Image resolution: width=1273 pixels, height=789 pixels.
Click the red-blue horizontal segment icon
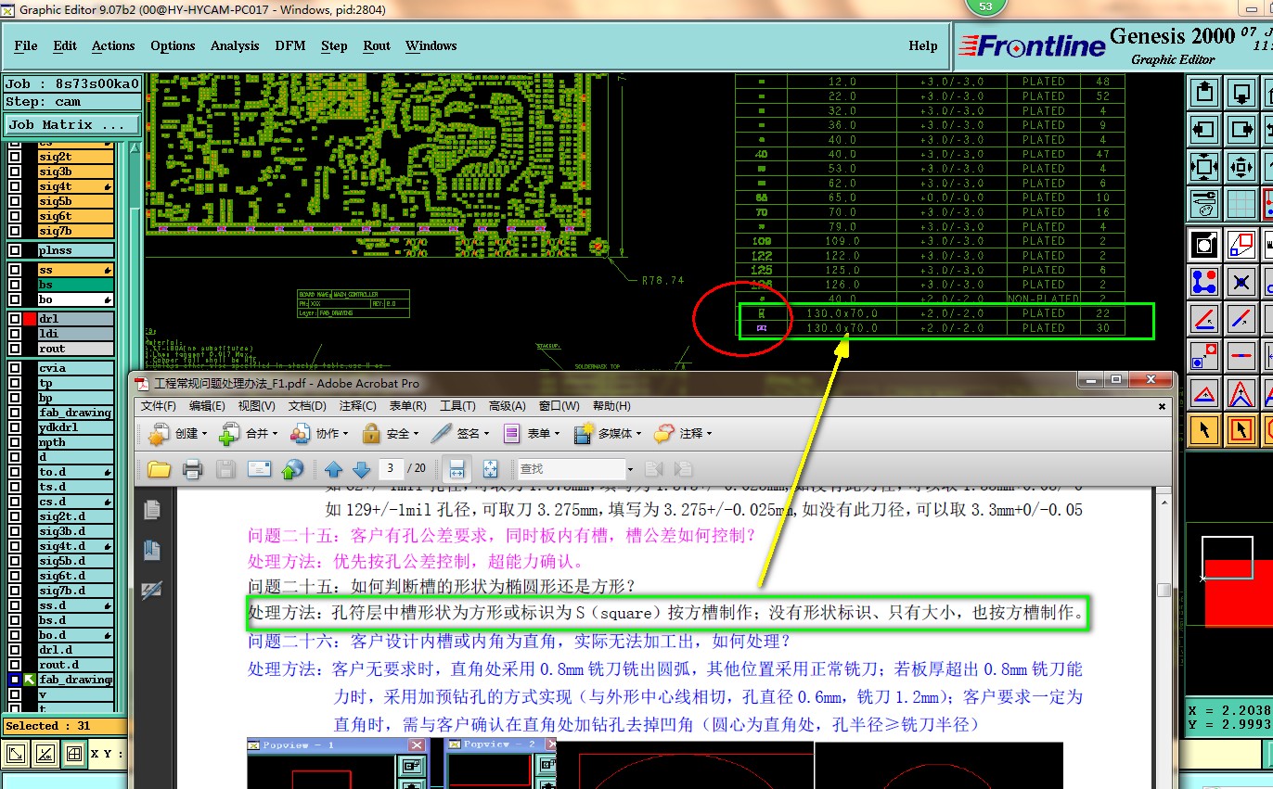[x=1241, y=355]
